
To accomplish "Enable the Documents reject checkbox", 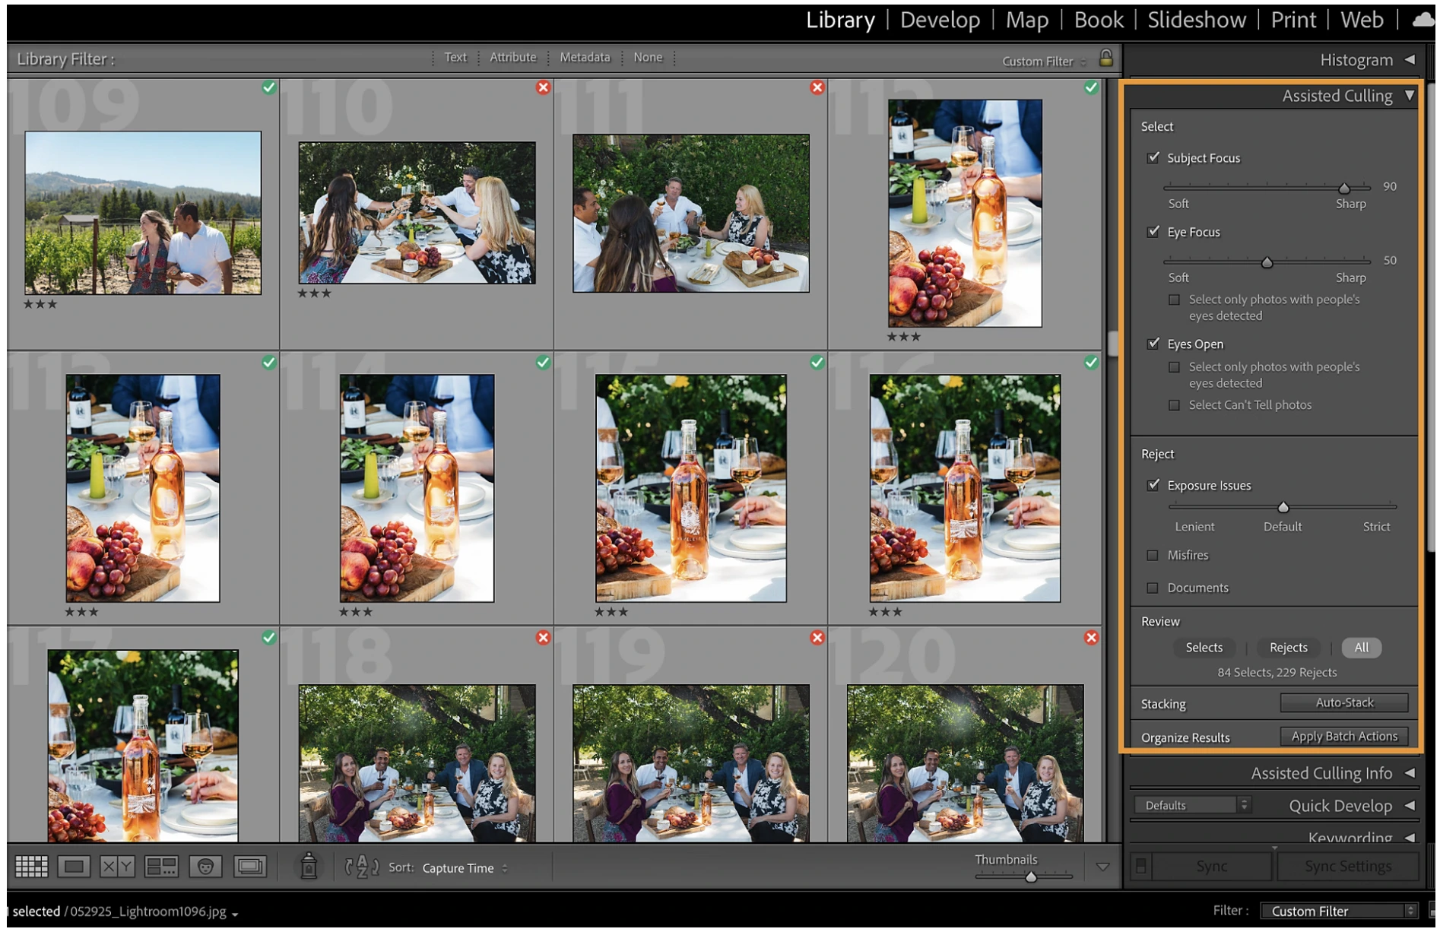I will 1153,588.
